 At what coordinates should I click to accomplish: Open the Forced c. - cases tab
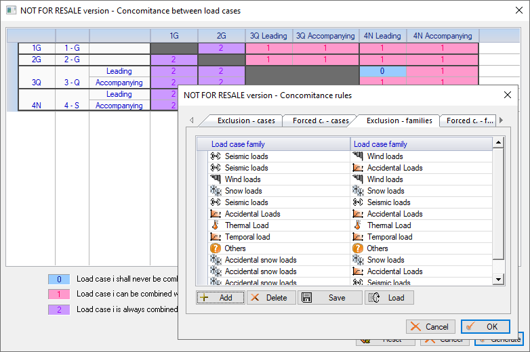[x=321, y=120]
